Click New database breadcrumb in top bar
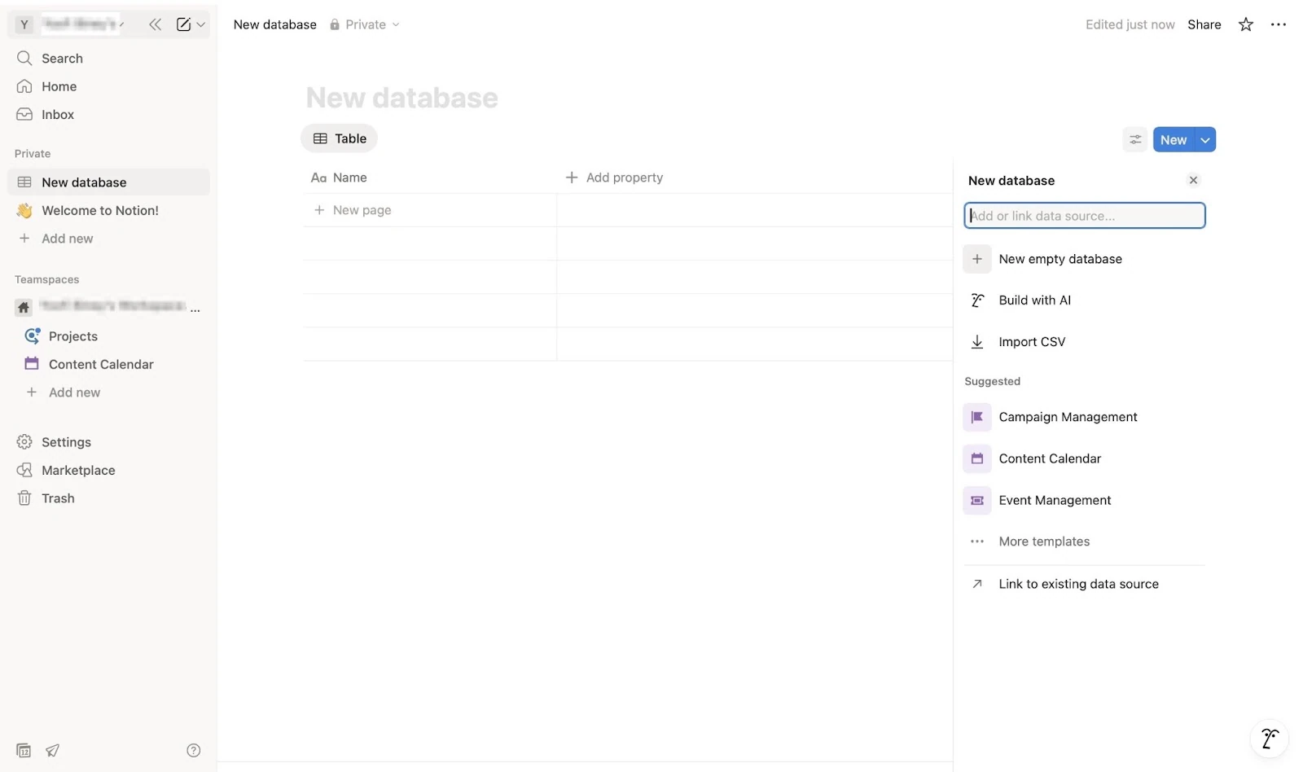The width and height of the screenshot is (1303, 772). (x=274, y=24)
